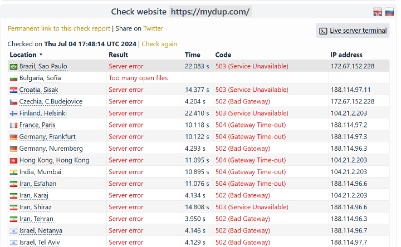Open the Germany, Nuremberg location
Screen dimensions: 401x247
point(51,149)
